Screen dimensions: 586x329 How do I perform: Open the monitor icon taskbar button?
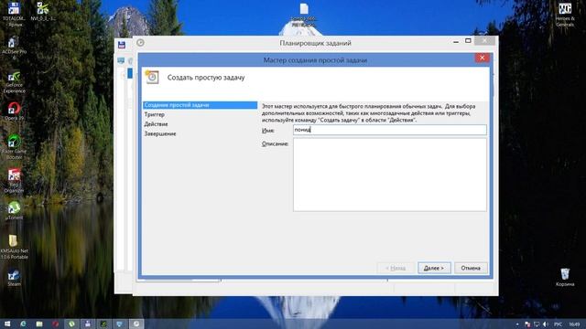(120, 324)
